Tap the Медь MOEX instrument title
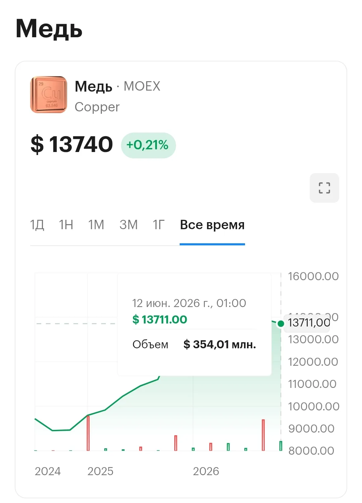The width and height of the screenshot is (362, 503). (117, 87)
